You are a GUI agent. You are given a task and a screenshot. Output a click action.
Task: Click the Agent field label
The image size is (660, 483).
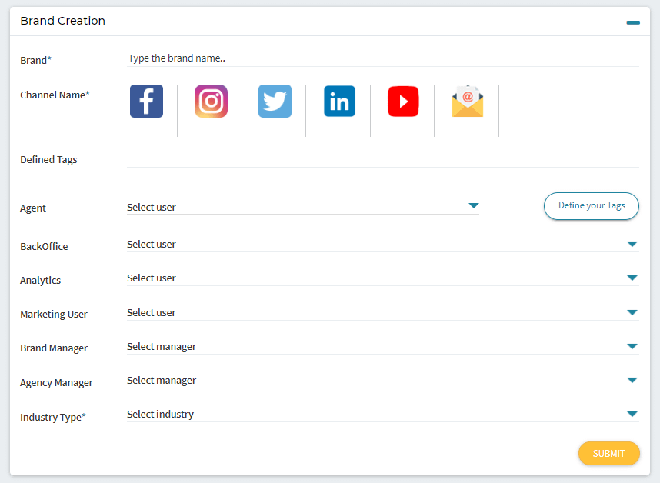[33, 208]
